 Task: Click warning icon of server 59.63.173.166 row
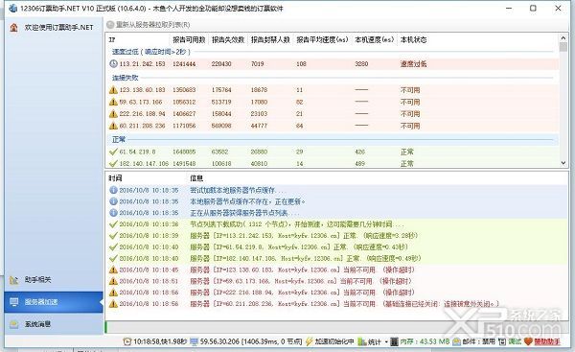(x=113, y=102)
